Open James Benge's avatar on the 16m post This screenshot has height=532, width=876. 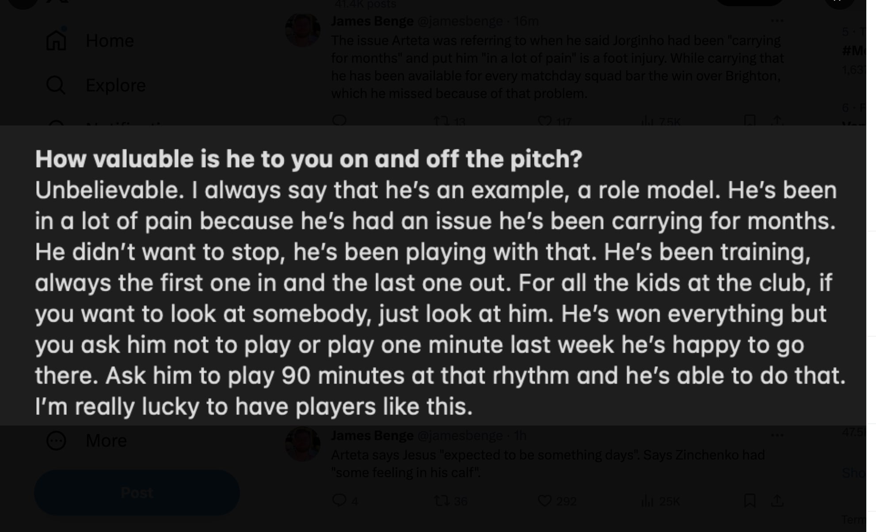point(303,30)
